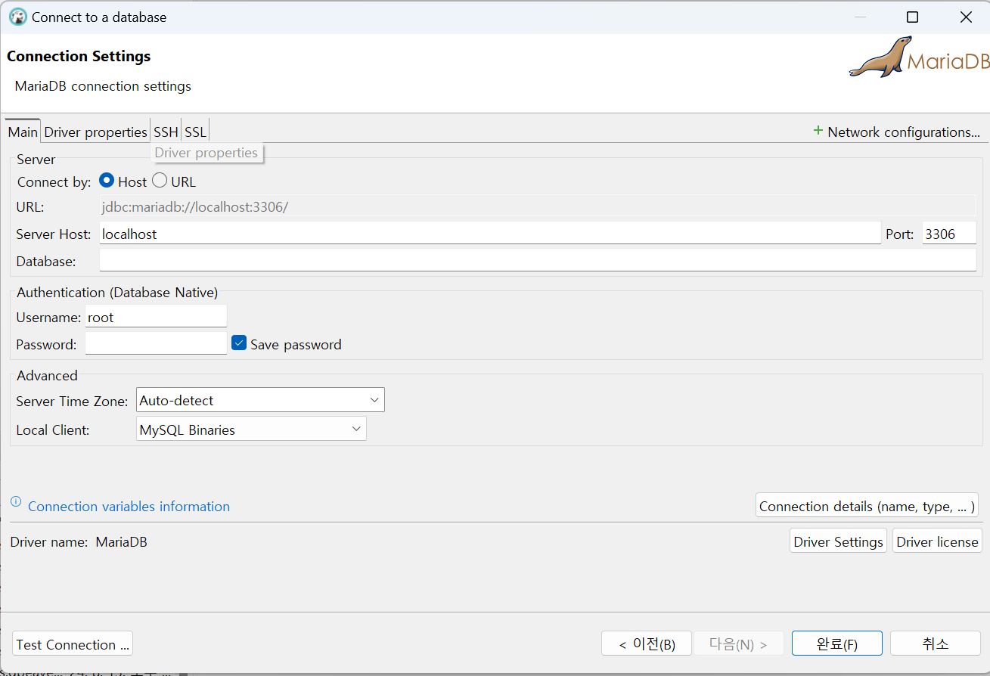Open the Server Time Zone dropdown
The width and height of the screenshot is (990, 676).
click(260, 400)
